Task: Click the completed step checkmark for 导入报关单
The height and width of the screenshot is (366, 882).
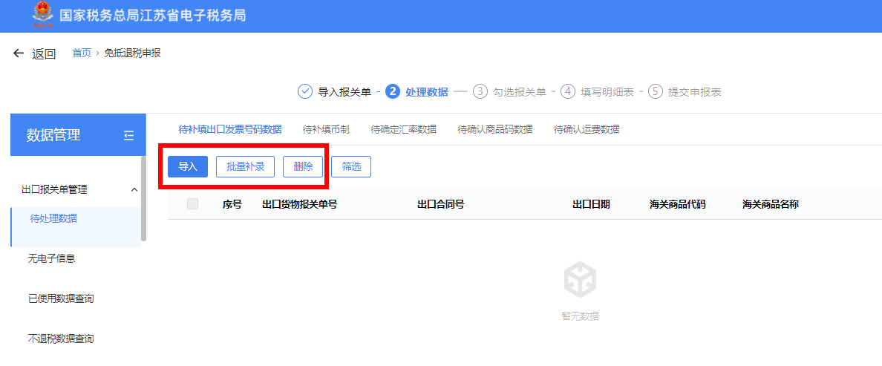Action: (x=304, y=91)
